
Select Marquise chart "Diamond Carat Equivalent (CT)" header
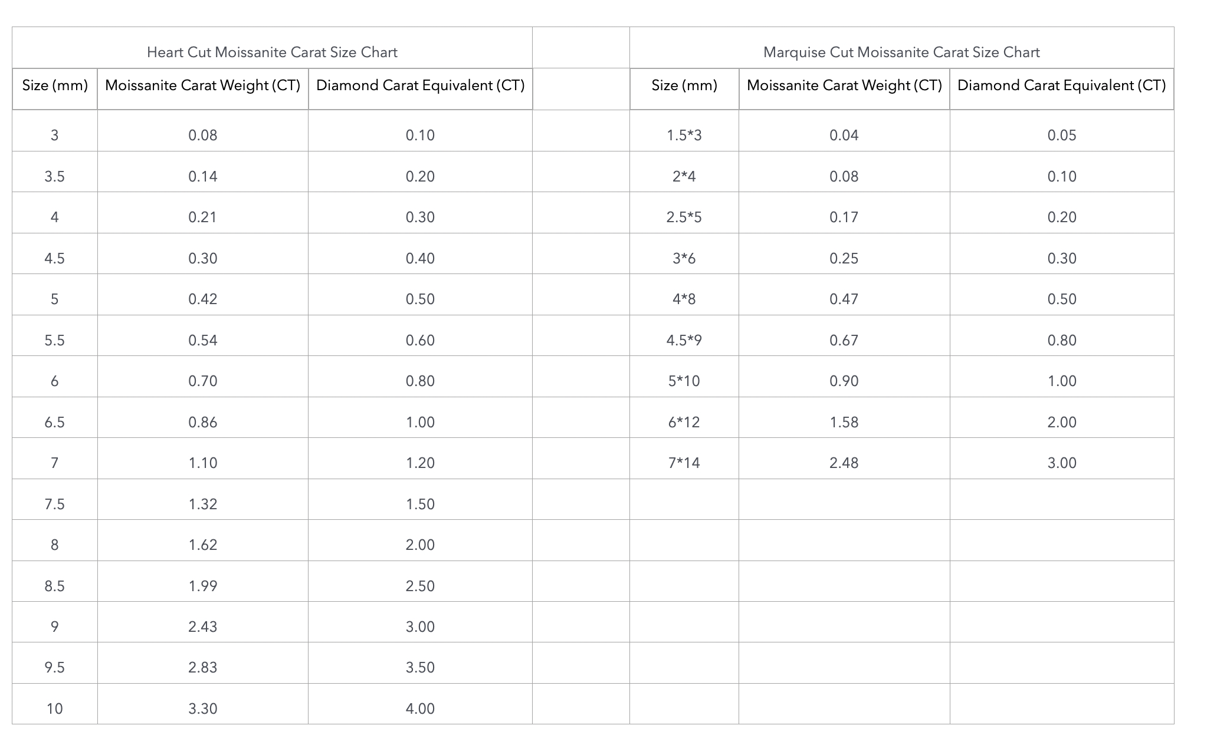click(1061, 85)
